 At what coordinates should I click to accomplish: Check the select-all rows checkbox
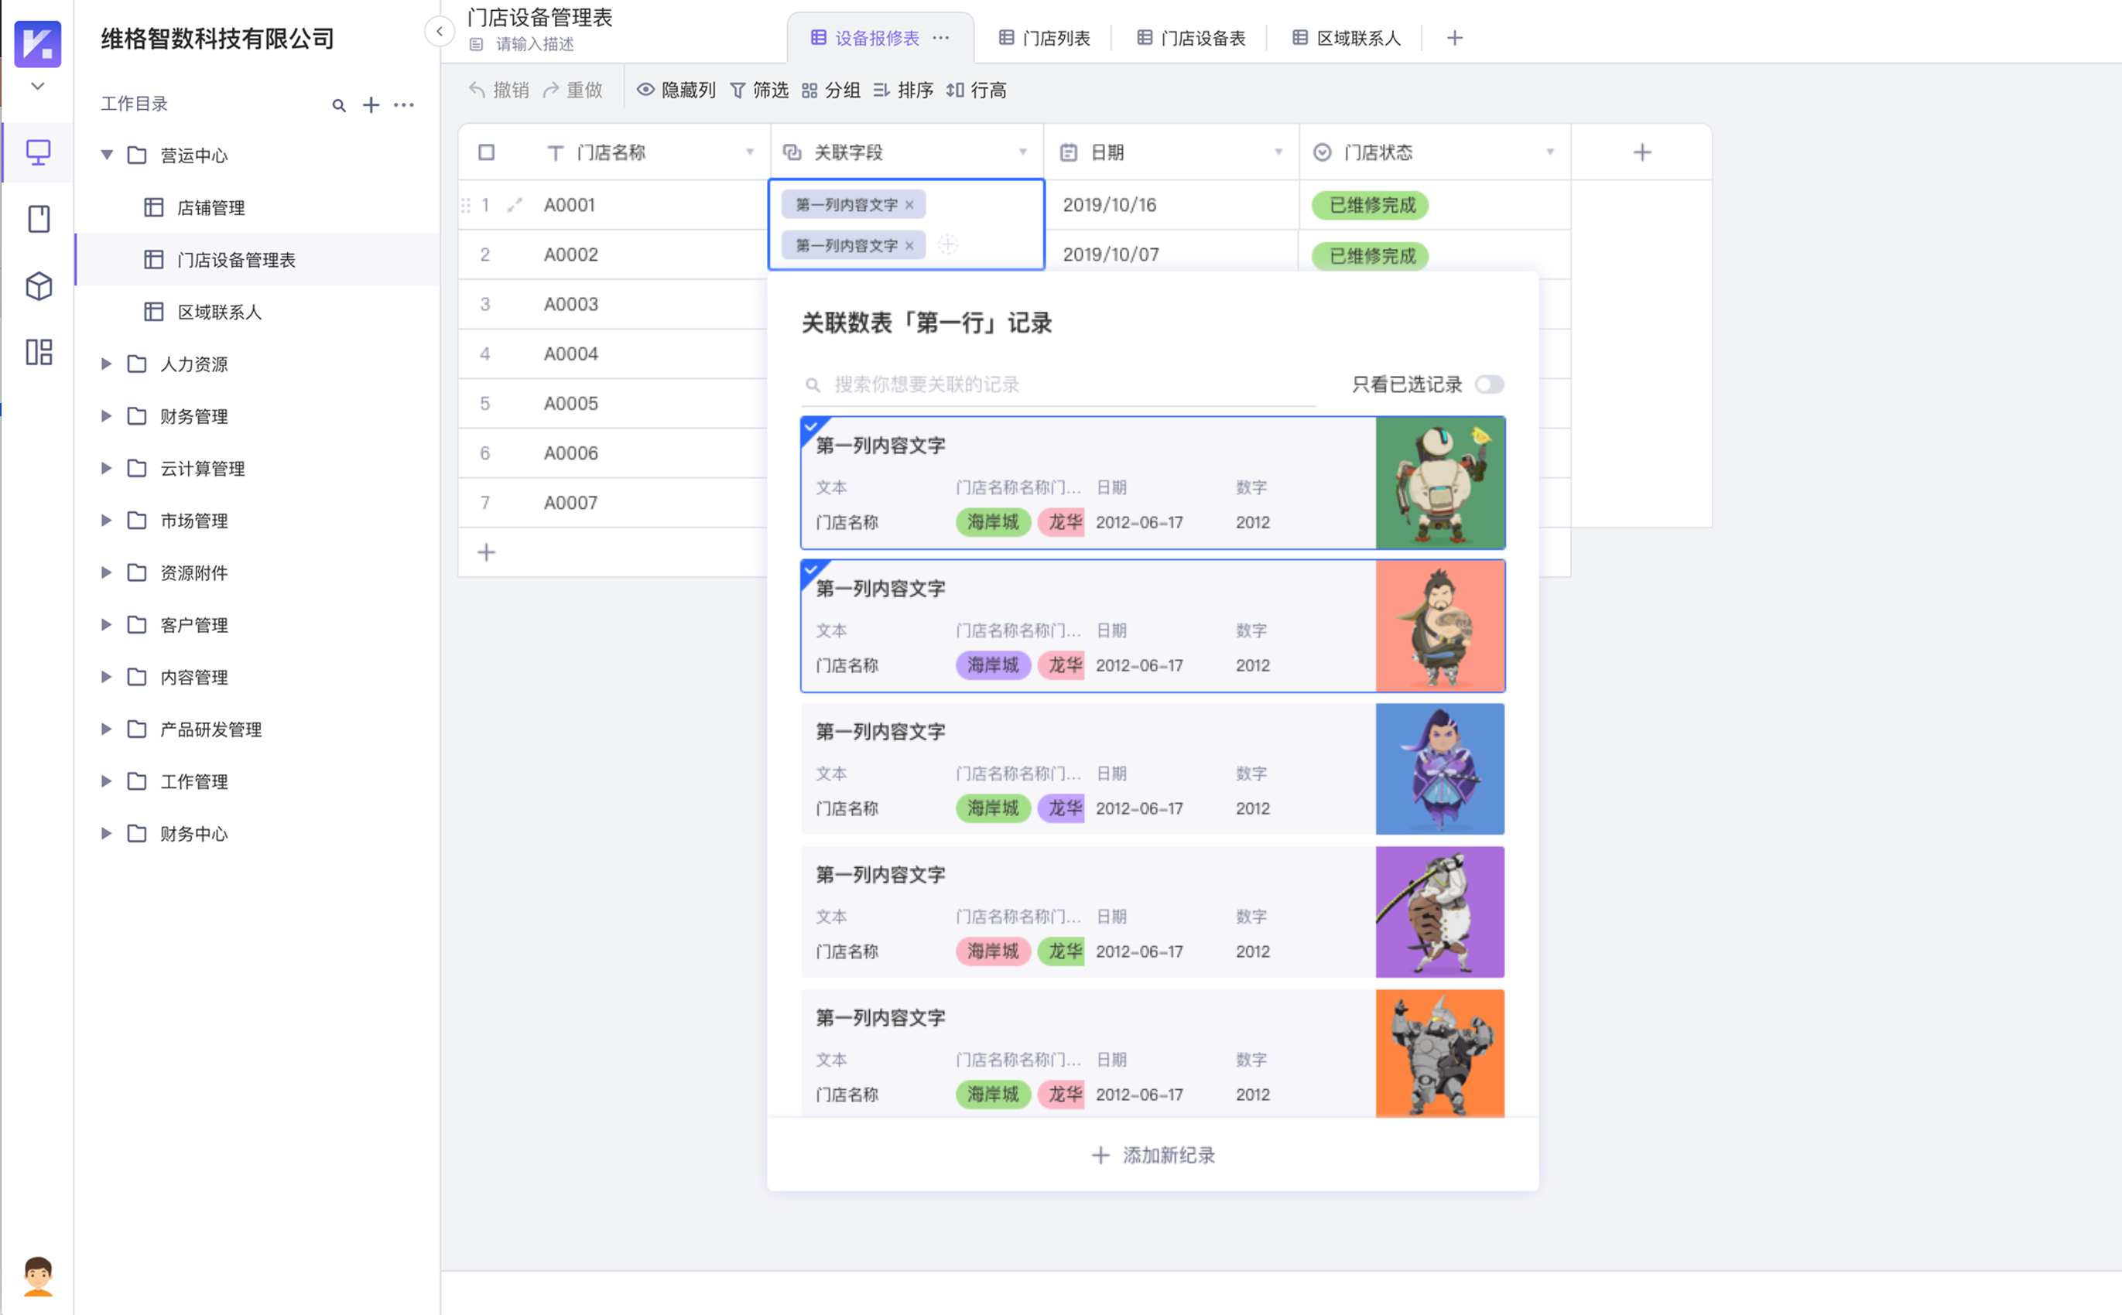coord(486,152)
